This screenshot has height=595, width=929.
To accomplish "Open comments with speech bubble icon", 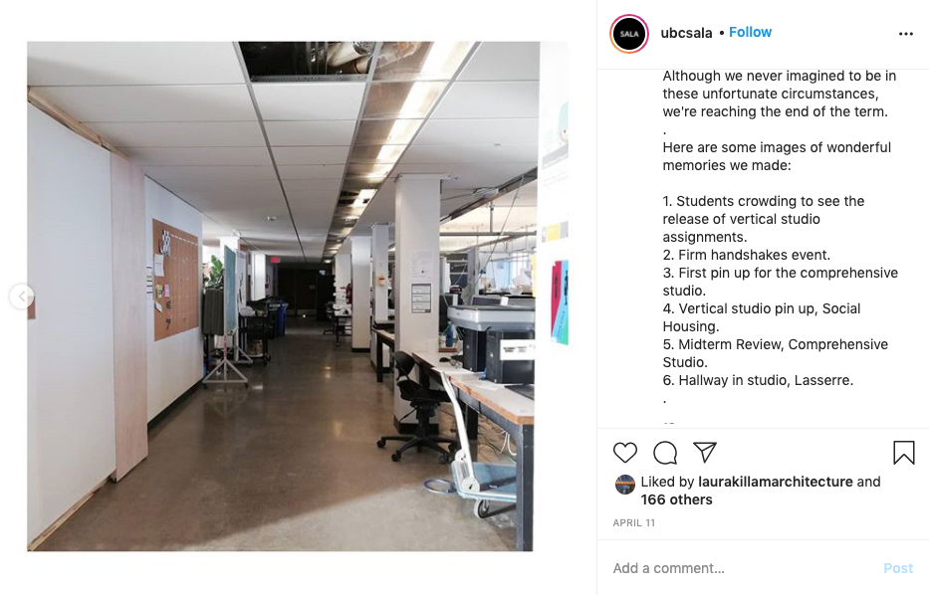I will pos(665,453).
